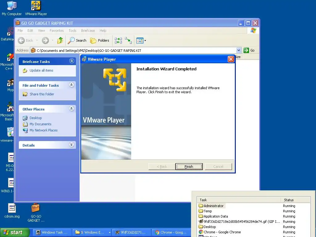Go to Desktop from Other Places
This screenshot has width=316, height=237.
point(36,118)
